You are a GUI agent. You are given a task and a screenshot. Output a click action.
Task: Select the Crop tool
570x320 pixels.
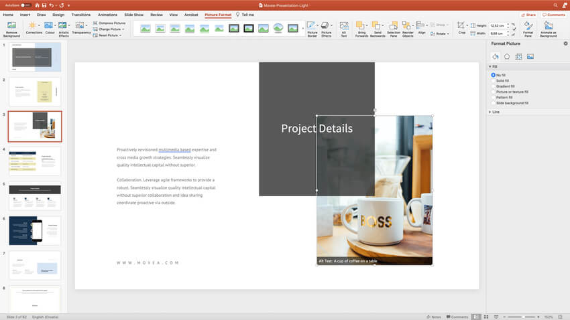[x=462, y=27]
